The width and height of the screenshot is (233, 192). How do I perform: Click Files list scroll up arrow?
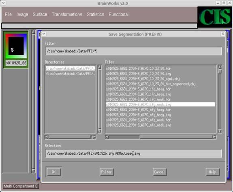(220, 67)
